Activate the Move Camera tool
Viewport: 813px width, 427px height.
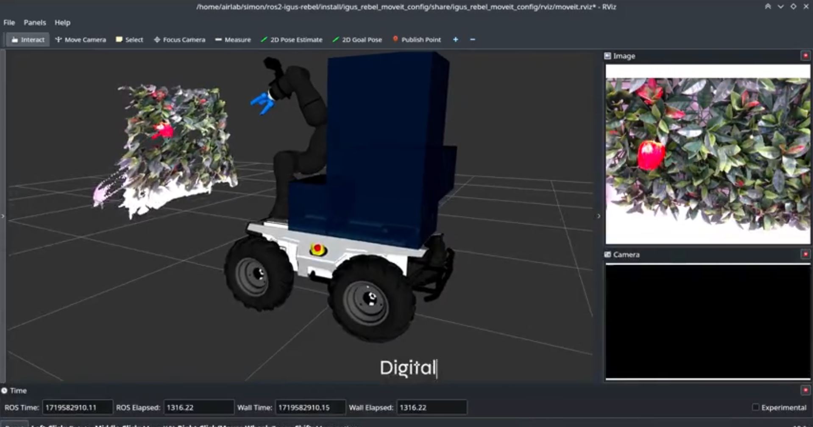click(81, 40)
